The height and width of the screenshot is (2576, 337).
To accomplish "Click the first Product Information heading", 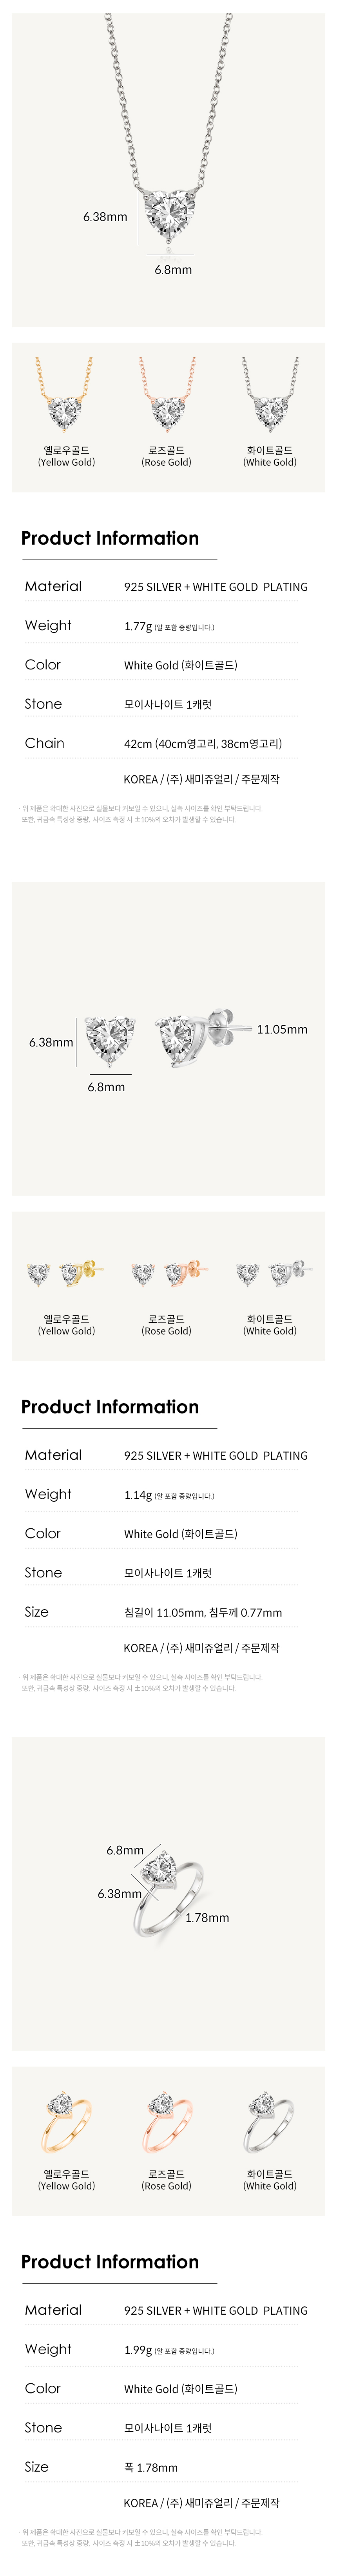I will (110, 538).
